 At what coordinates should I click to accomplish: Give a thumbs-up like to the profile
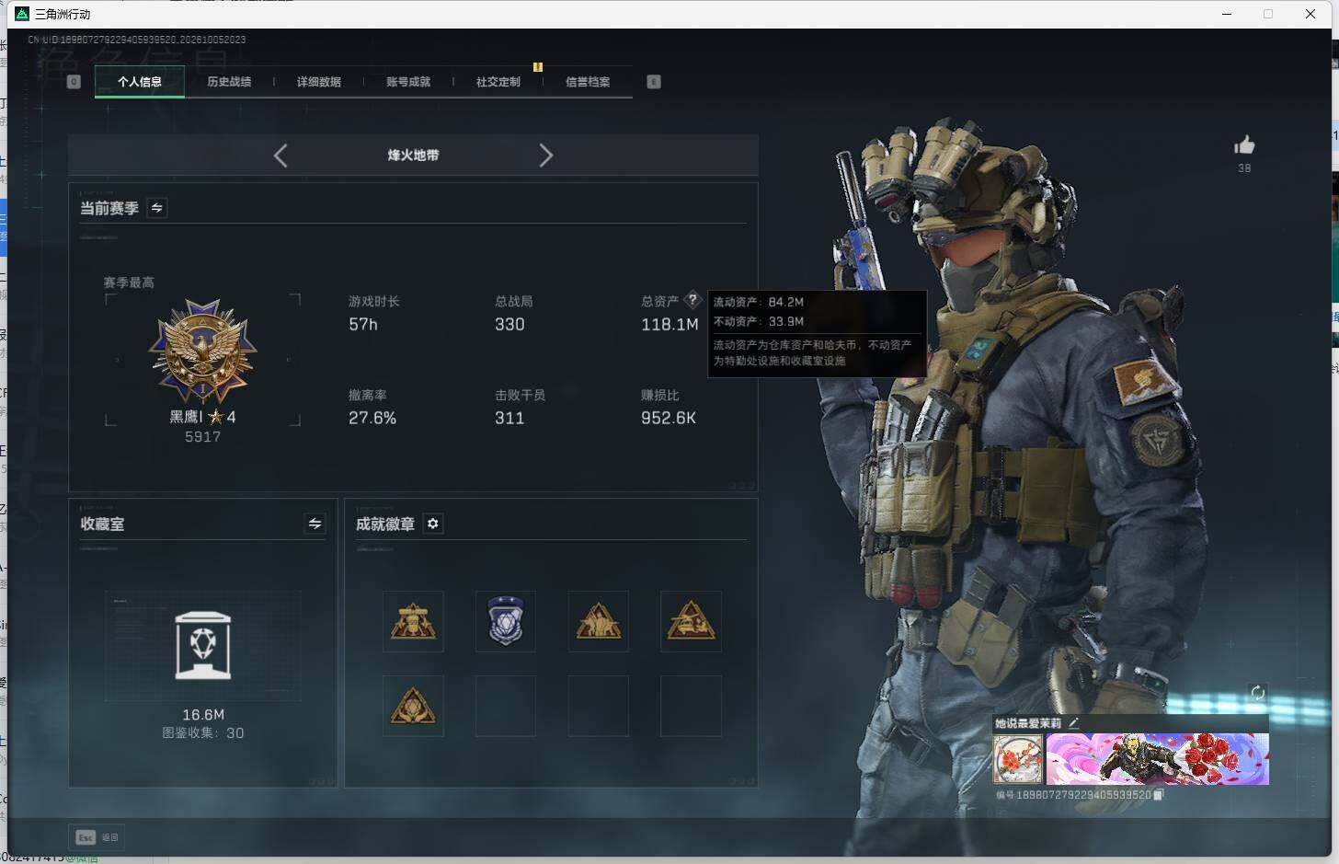(x=1244, y=145)
